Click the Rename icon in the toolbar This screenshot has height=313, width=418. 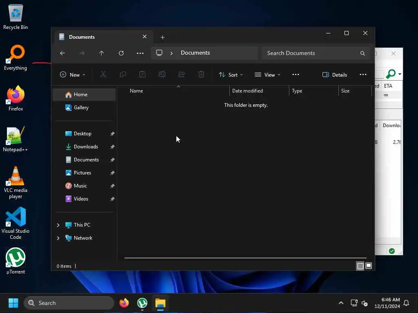point(162,75)
